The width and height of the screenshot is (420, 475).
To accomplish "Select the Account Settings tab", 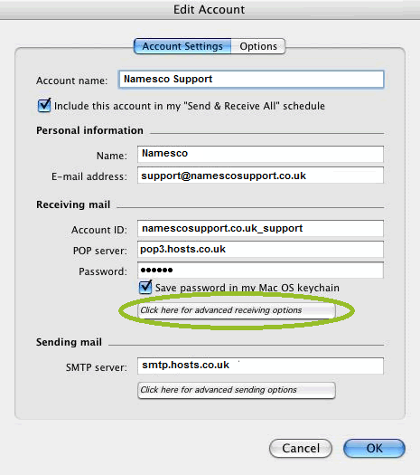I will (182, 46).
